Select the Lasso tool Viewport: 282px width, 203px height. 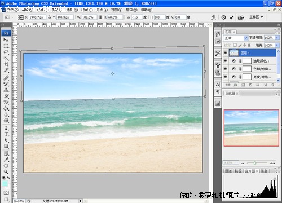[x=6, y=52]
